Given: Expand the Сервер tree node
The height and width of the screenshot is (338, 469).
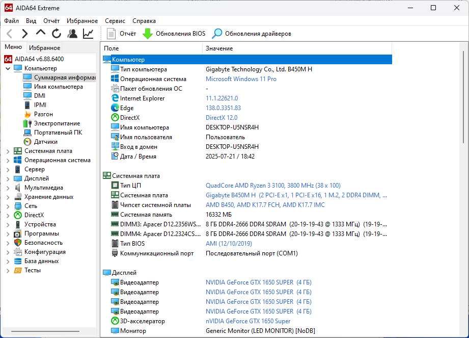Looking at the screenshot, I should [x=8, y=170].
